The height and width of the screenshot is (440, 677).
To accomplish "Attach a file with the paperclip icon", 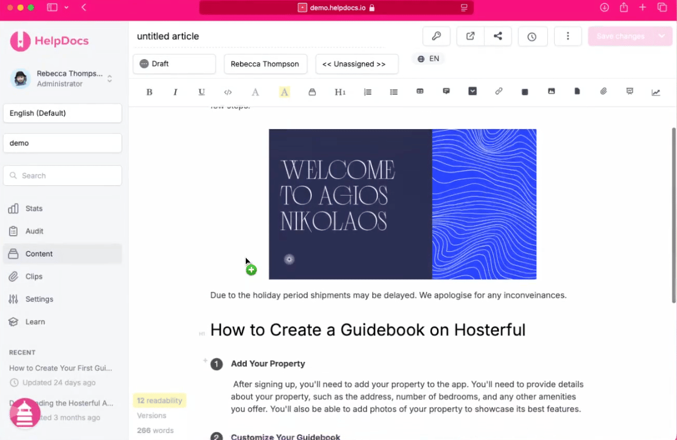I will pyautogui.click(x=603, y=91).
